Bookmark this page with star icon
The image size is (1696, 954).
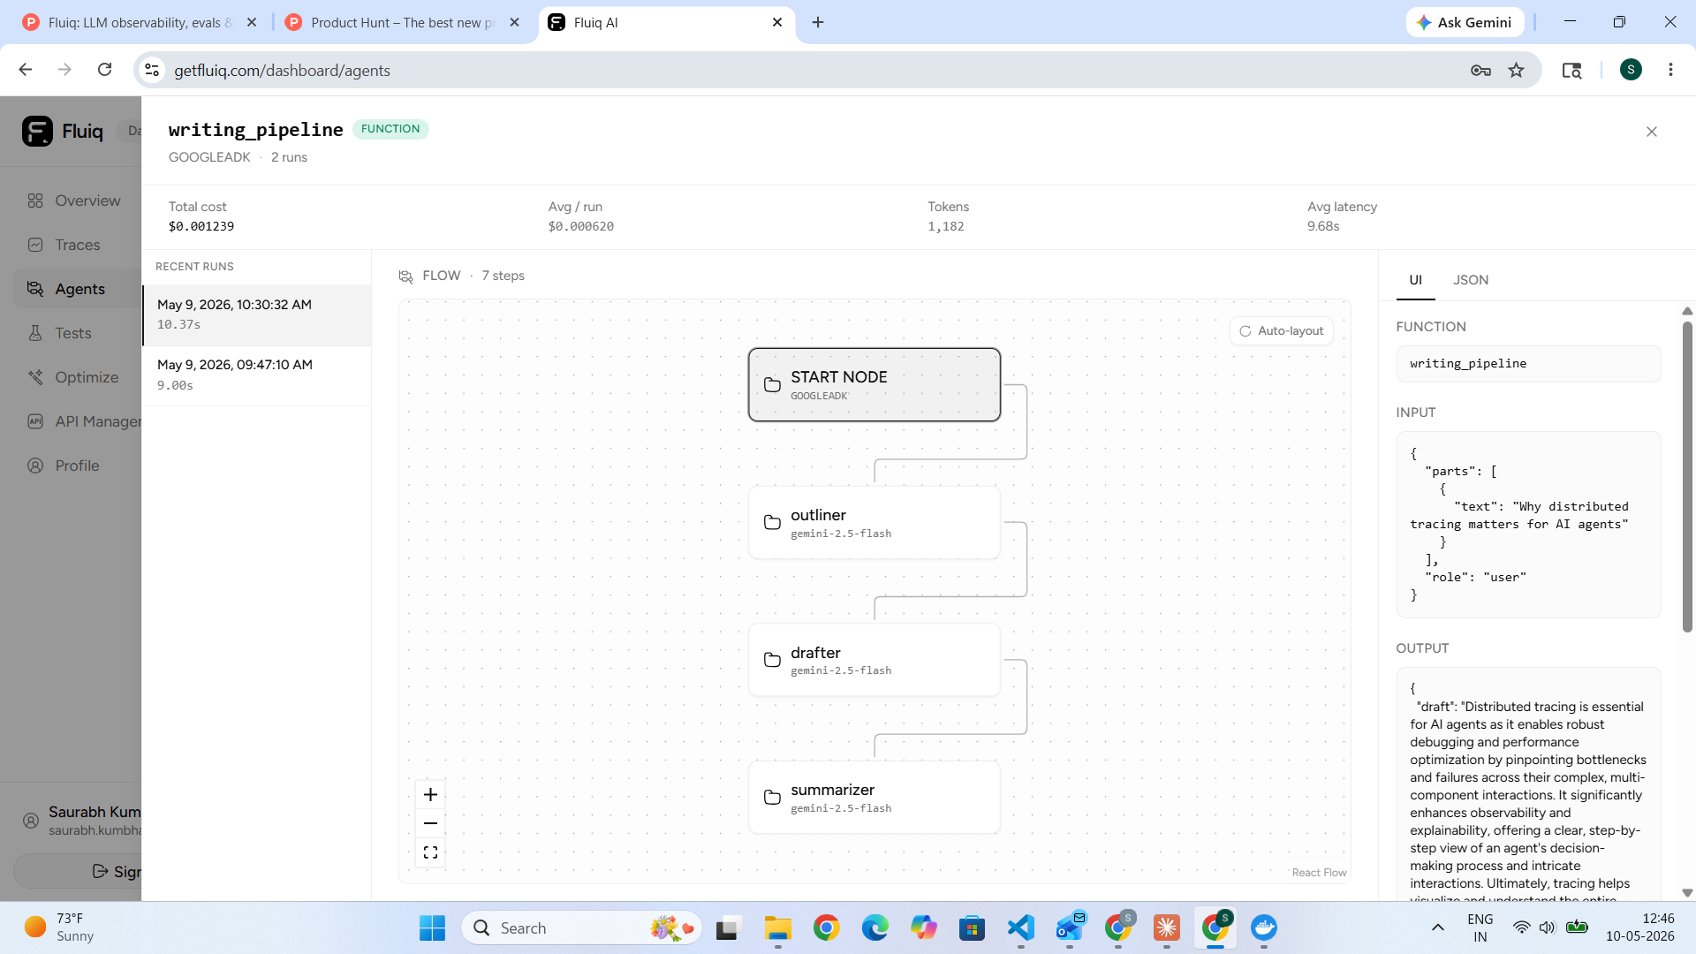pyautogui.click(x=1517, y=70)
